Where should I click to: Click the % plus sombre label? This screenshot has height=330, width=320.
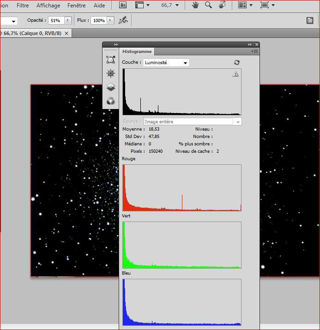pos(196,144)
